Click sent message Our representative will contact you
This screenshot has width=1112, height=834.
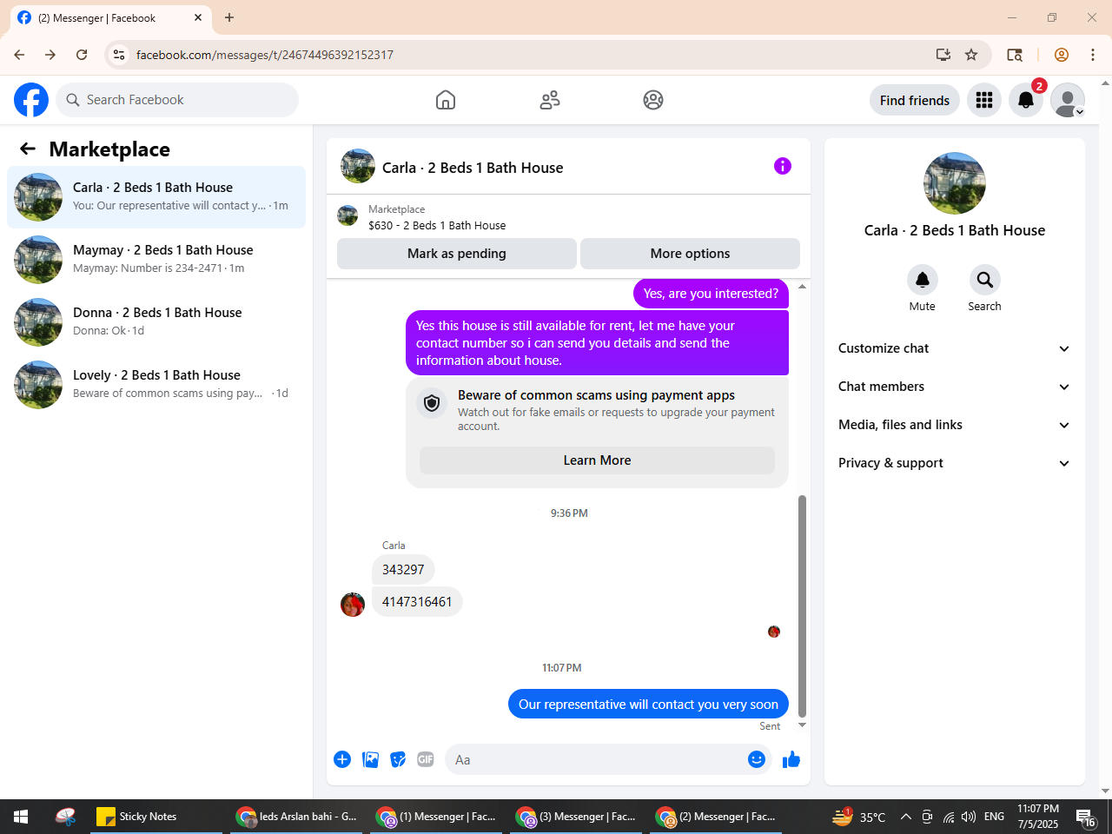click(648, 704)
